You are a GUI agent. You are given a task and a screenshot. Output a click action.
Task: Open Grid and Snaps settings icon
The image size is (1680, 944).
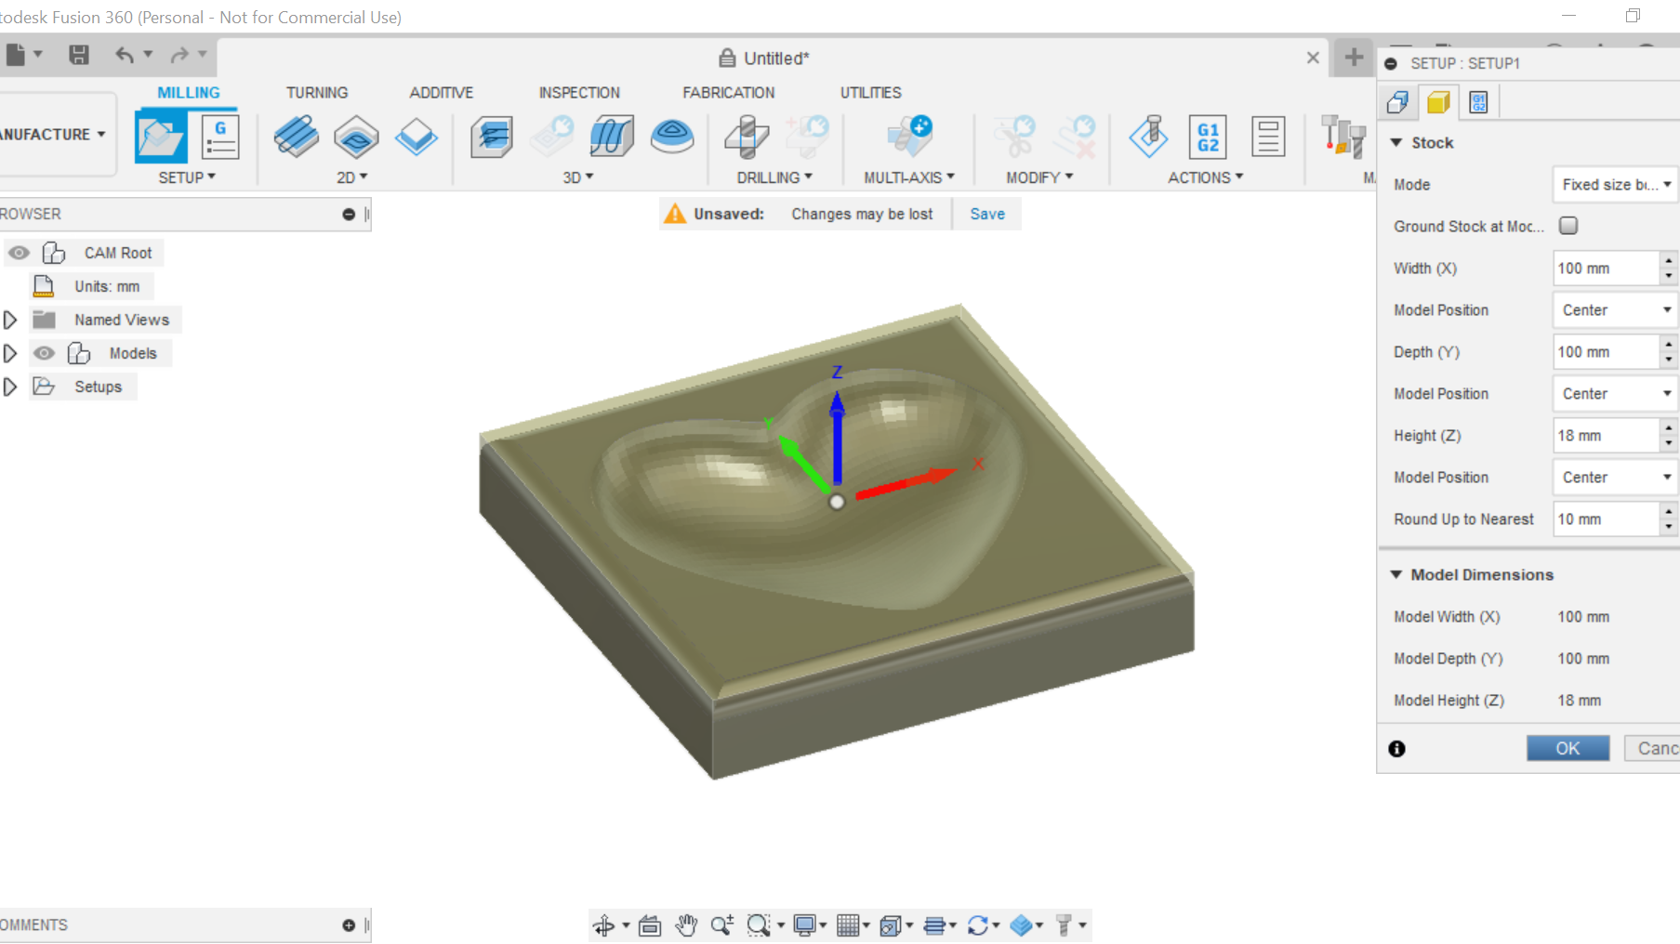[x=847, y=925]
